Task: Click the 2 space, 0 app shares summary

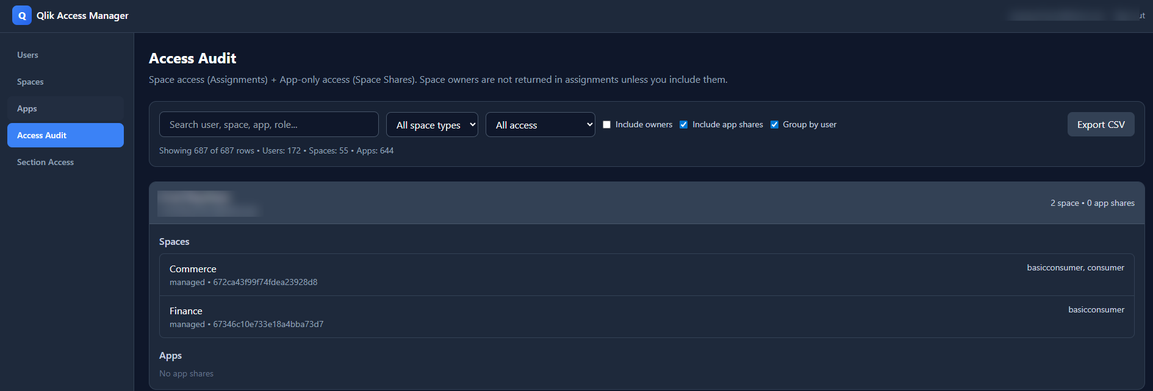Action: 1092,203
